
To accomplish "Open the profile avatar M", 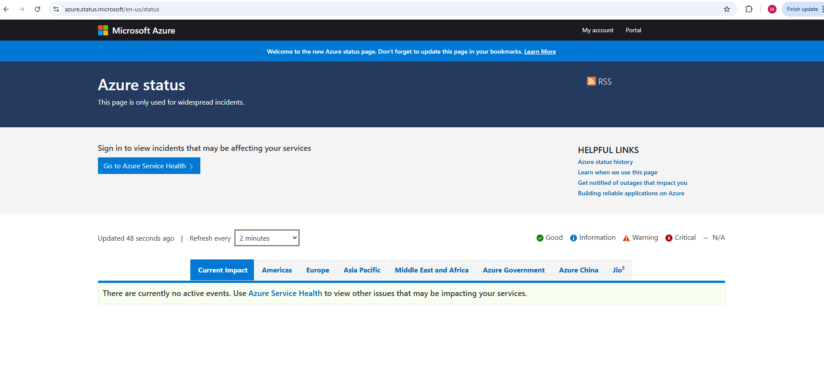I will click(x=772, y=9).
